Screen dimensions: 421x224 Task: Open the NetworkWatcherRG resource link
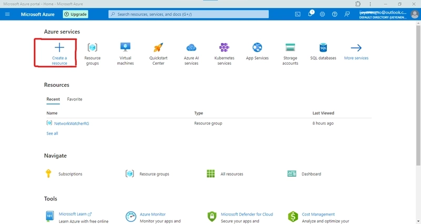pos(72,124)
